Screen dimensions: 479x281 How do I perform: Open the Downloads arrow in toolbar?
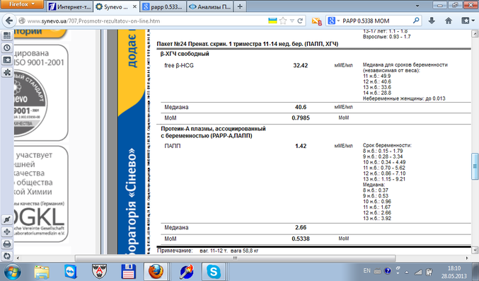pyautogui.click(x=432, y=21)
